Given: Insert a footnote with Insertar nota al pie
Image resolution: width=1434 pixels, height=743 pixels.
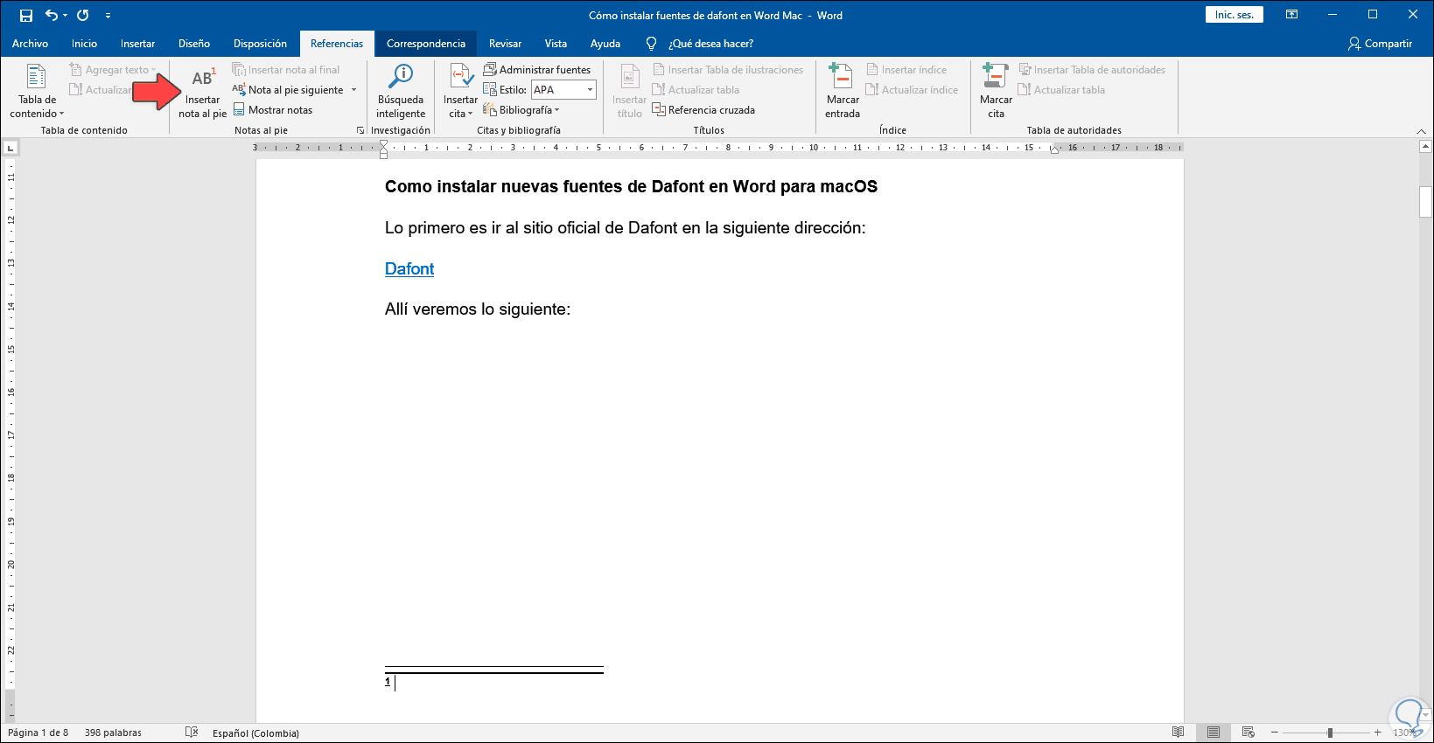Looking at the screenshot, I should 203,93.
